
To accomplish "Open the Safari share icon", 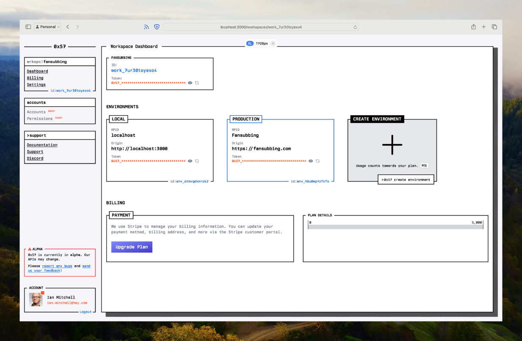I will coord(473,27).
